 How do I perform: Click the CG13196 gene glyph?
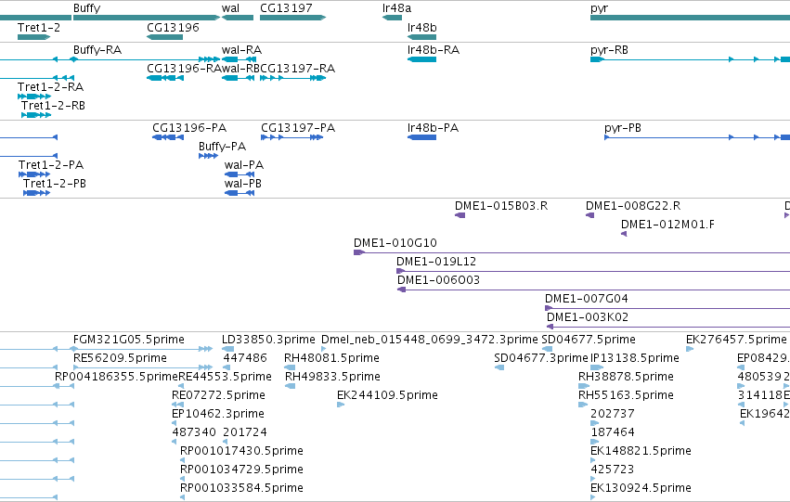click(x=164, y=37)
